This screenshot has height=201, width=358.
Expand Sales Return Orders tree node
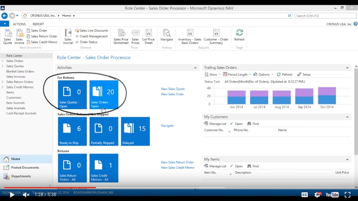click(x=3, y=82)
